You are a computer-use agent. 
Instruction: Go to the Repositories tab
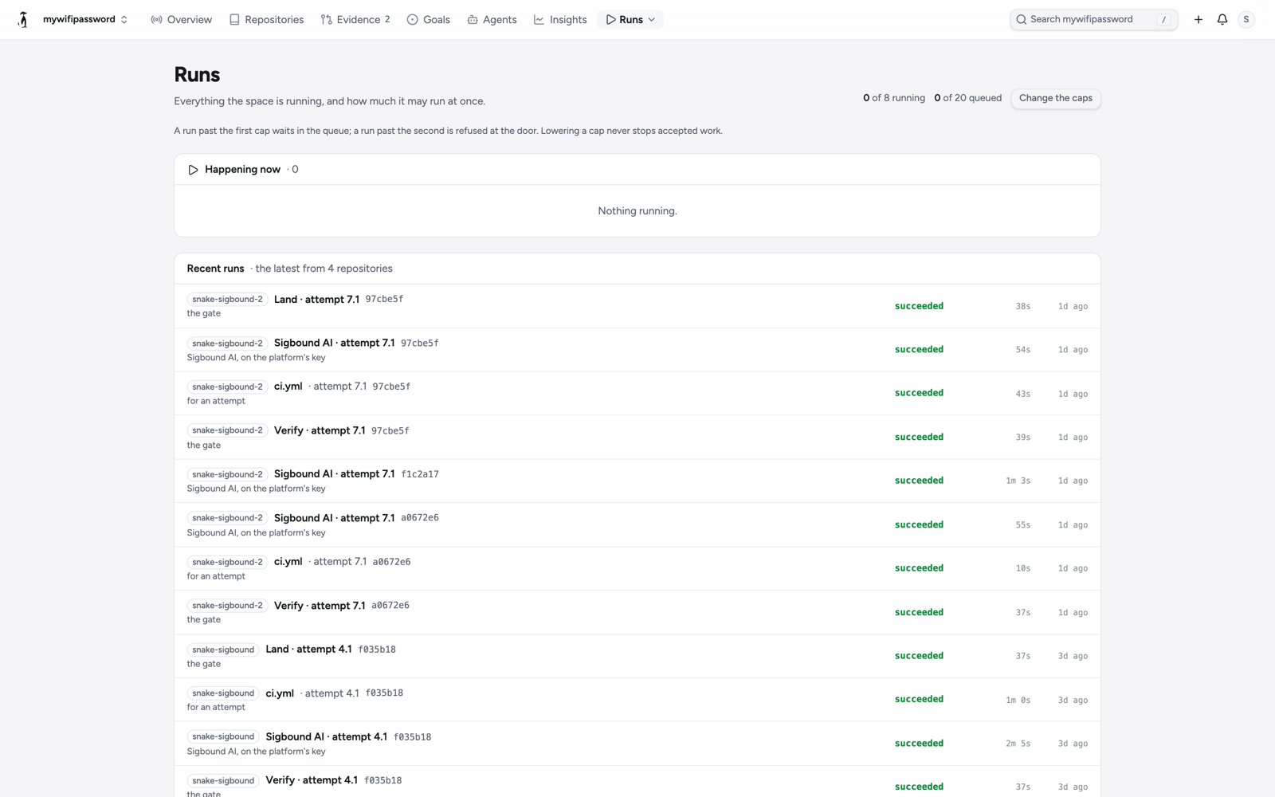coord(266,19)
